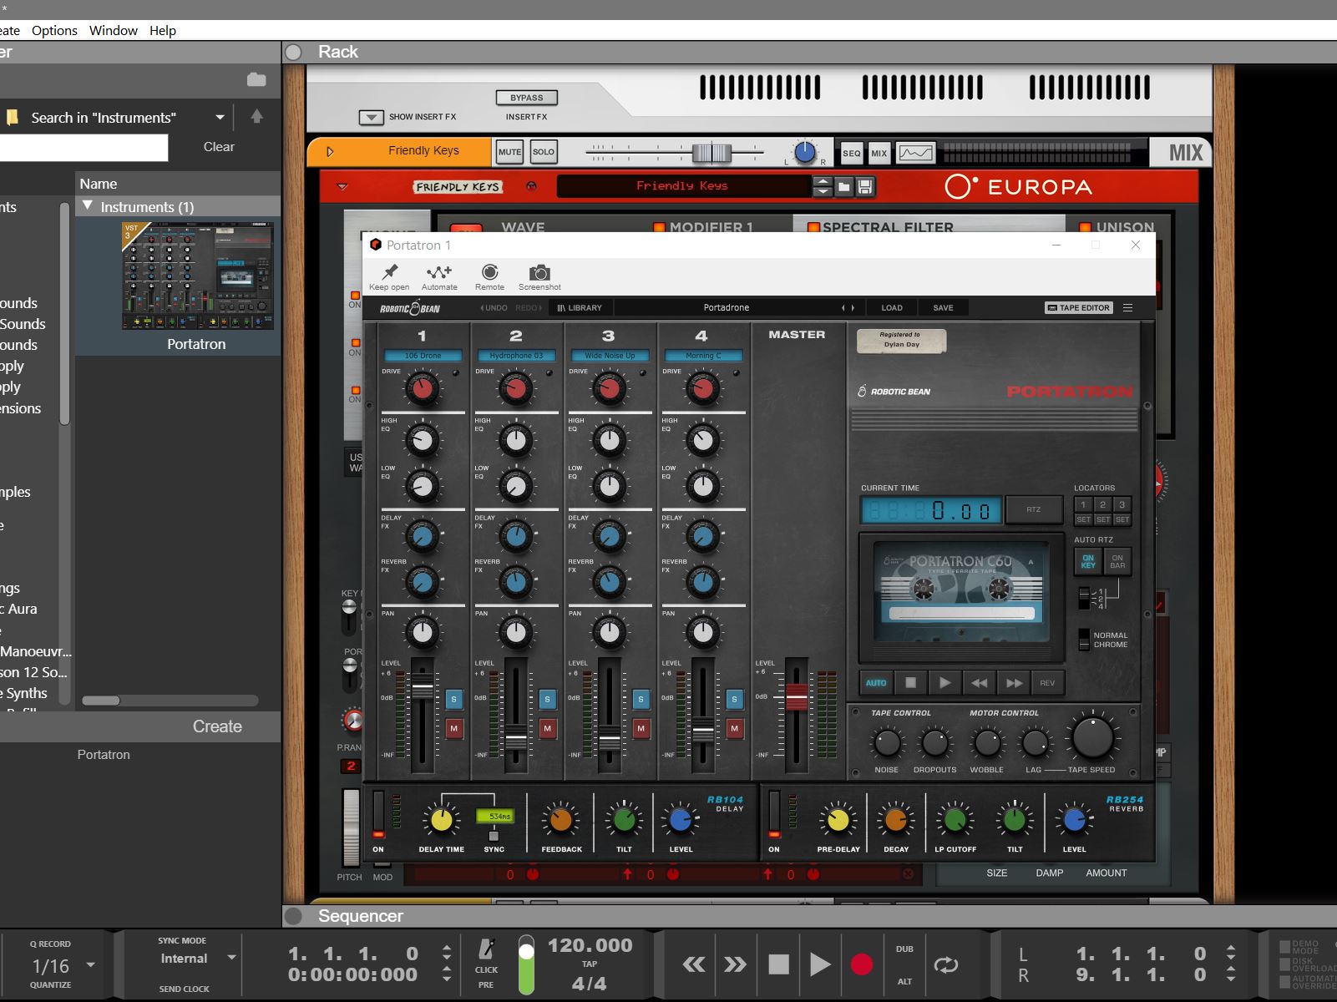Viewport: 1337px width, 1002px height.
Task: Toggle the metronome Click button
Action: coord(486,956)
